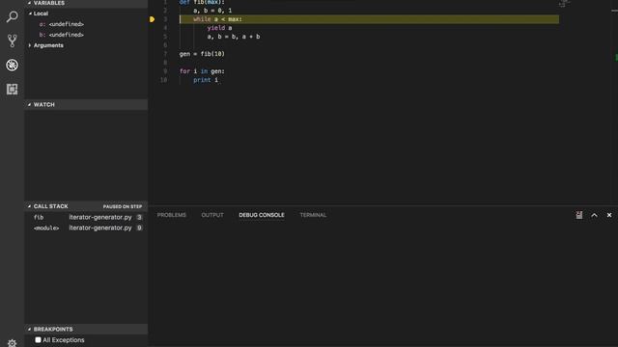Open the Source Control view

pyautogui.click(x=12, y=40)
